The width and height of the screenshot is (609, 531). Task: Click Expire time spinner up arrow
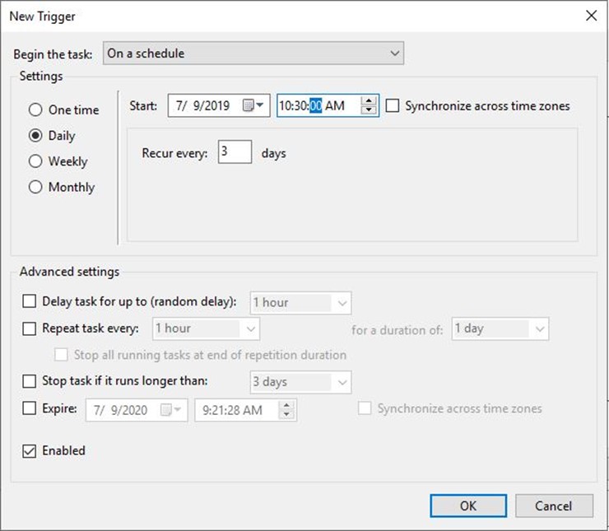click(x=286, y=406)
